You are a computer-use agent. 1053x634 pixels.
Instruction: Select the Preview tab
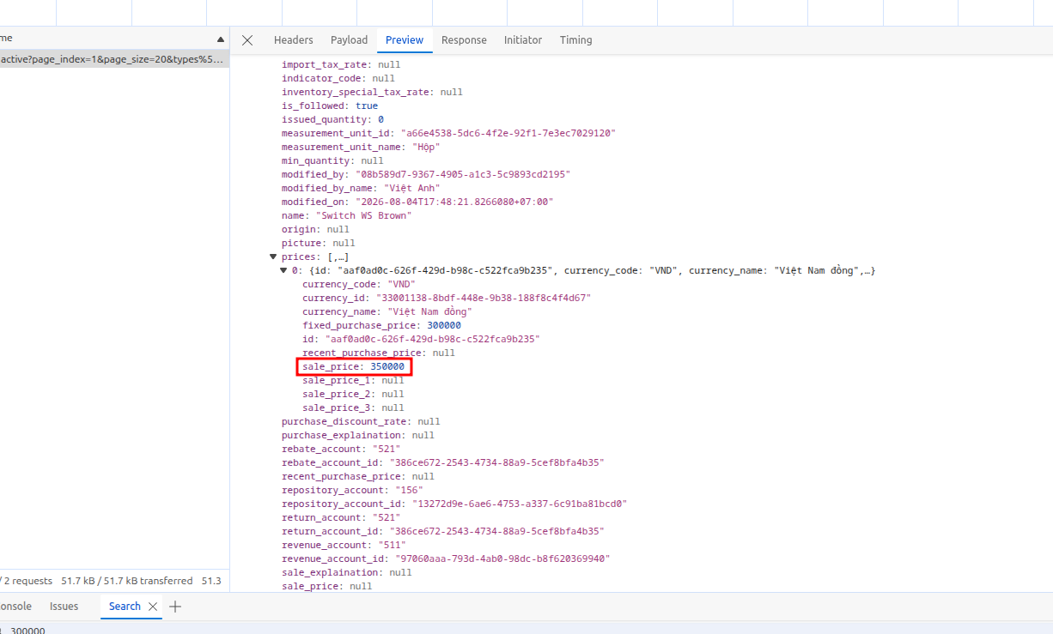(x=405, y=40)
